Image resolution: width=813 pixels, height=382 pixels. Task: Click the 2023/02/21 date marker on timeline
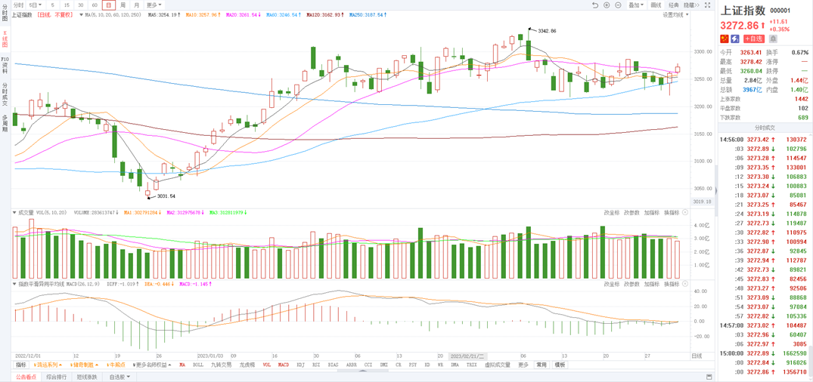point(467,356)
